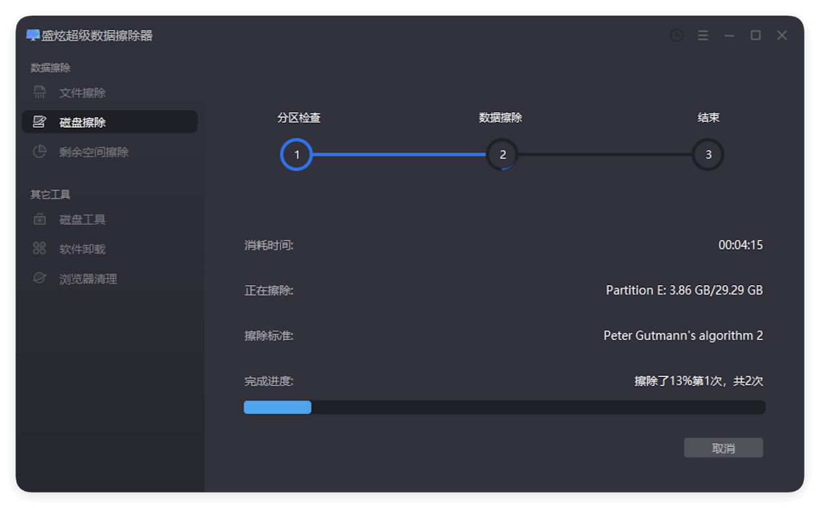
Task: Click the blue monitor app logo
Action: click(x=33, y=36)
